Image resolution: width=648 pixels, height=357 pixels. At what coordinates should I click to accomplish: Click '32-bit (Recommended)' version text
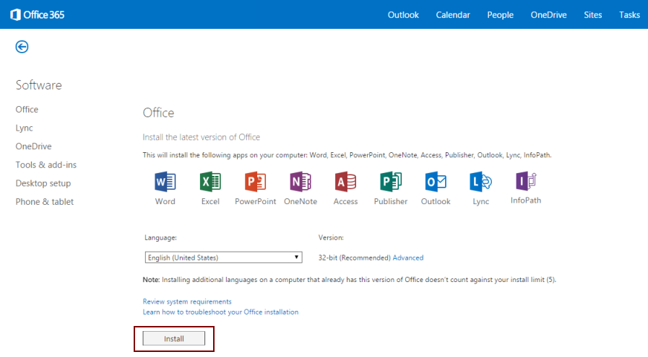354,257
